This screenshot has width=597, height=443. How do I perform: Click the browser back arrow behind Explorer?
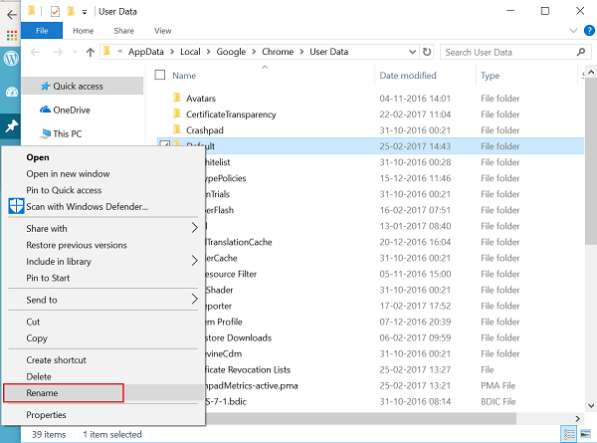click(x=11, y=15)
